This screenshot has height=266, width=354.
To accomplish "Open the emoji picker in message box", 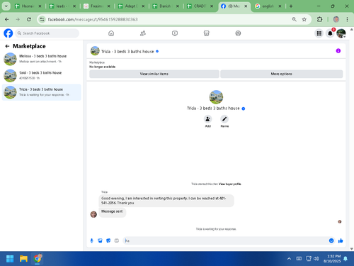I will pyautogui.click(x=331, y=240).
